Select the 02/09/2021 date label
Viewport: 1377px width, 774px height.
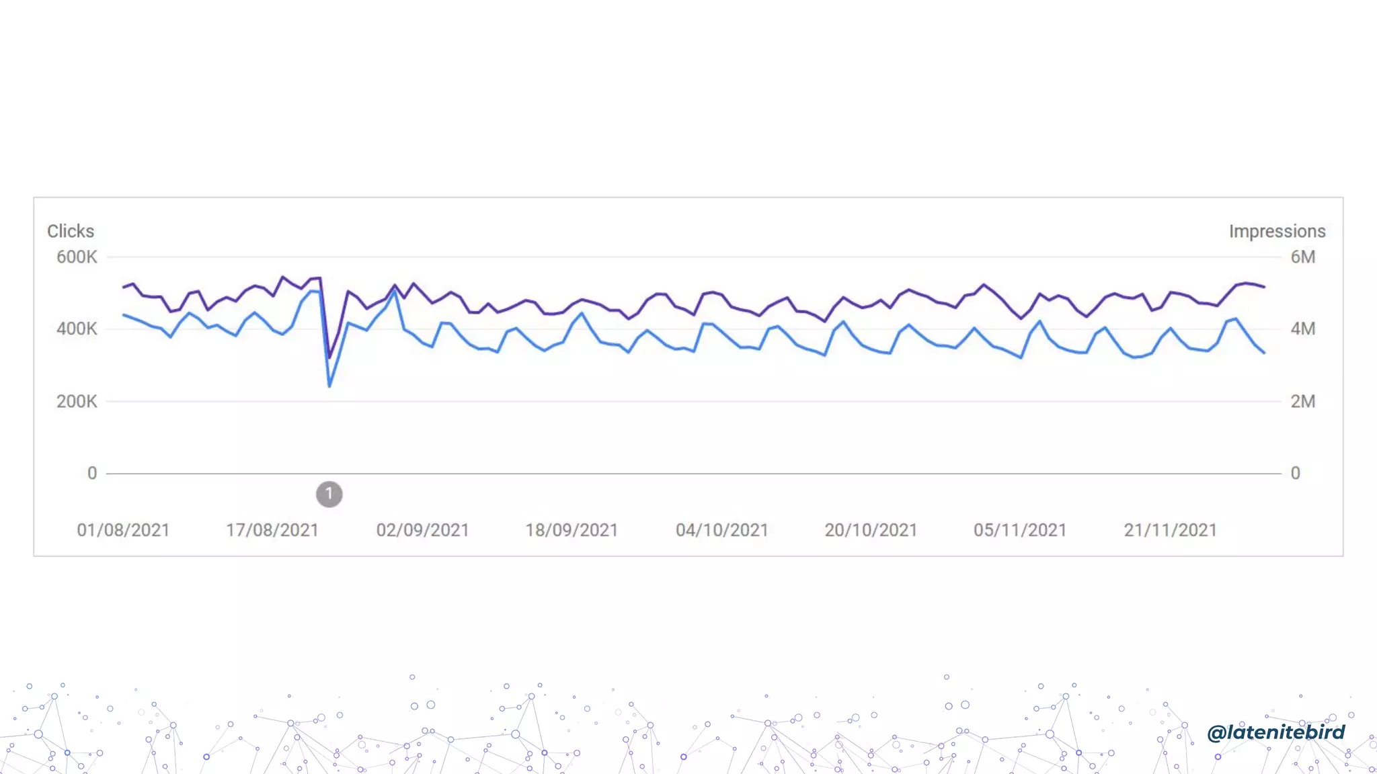point(422,531)
